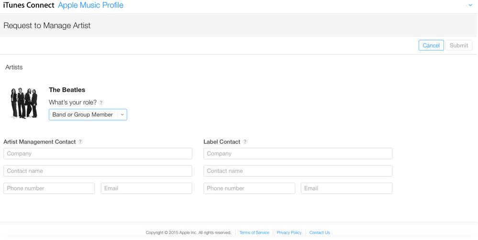This screenshot has width=478, height=240.
Task: Select Label Contact name field
Action: (298, 171)
